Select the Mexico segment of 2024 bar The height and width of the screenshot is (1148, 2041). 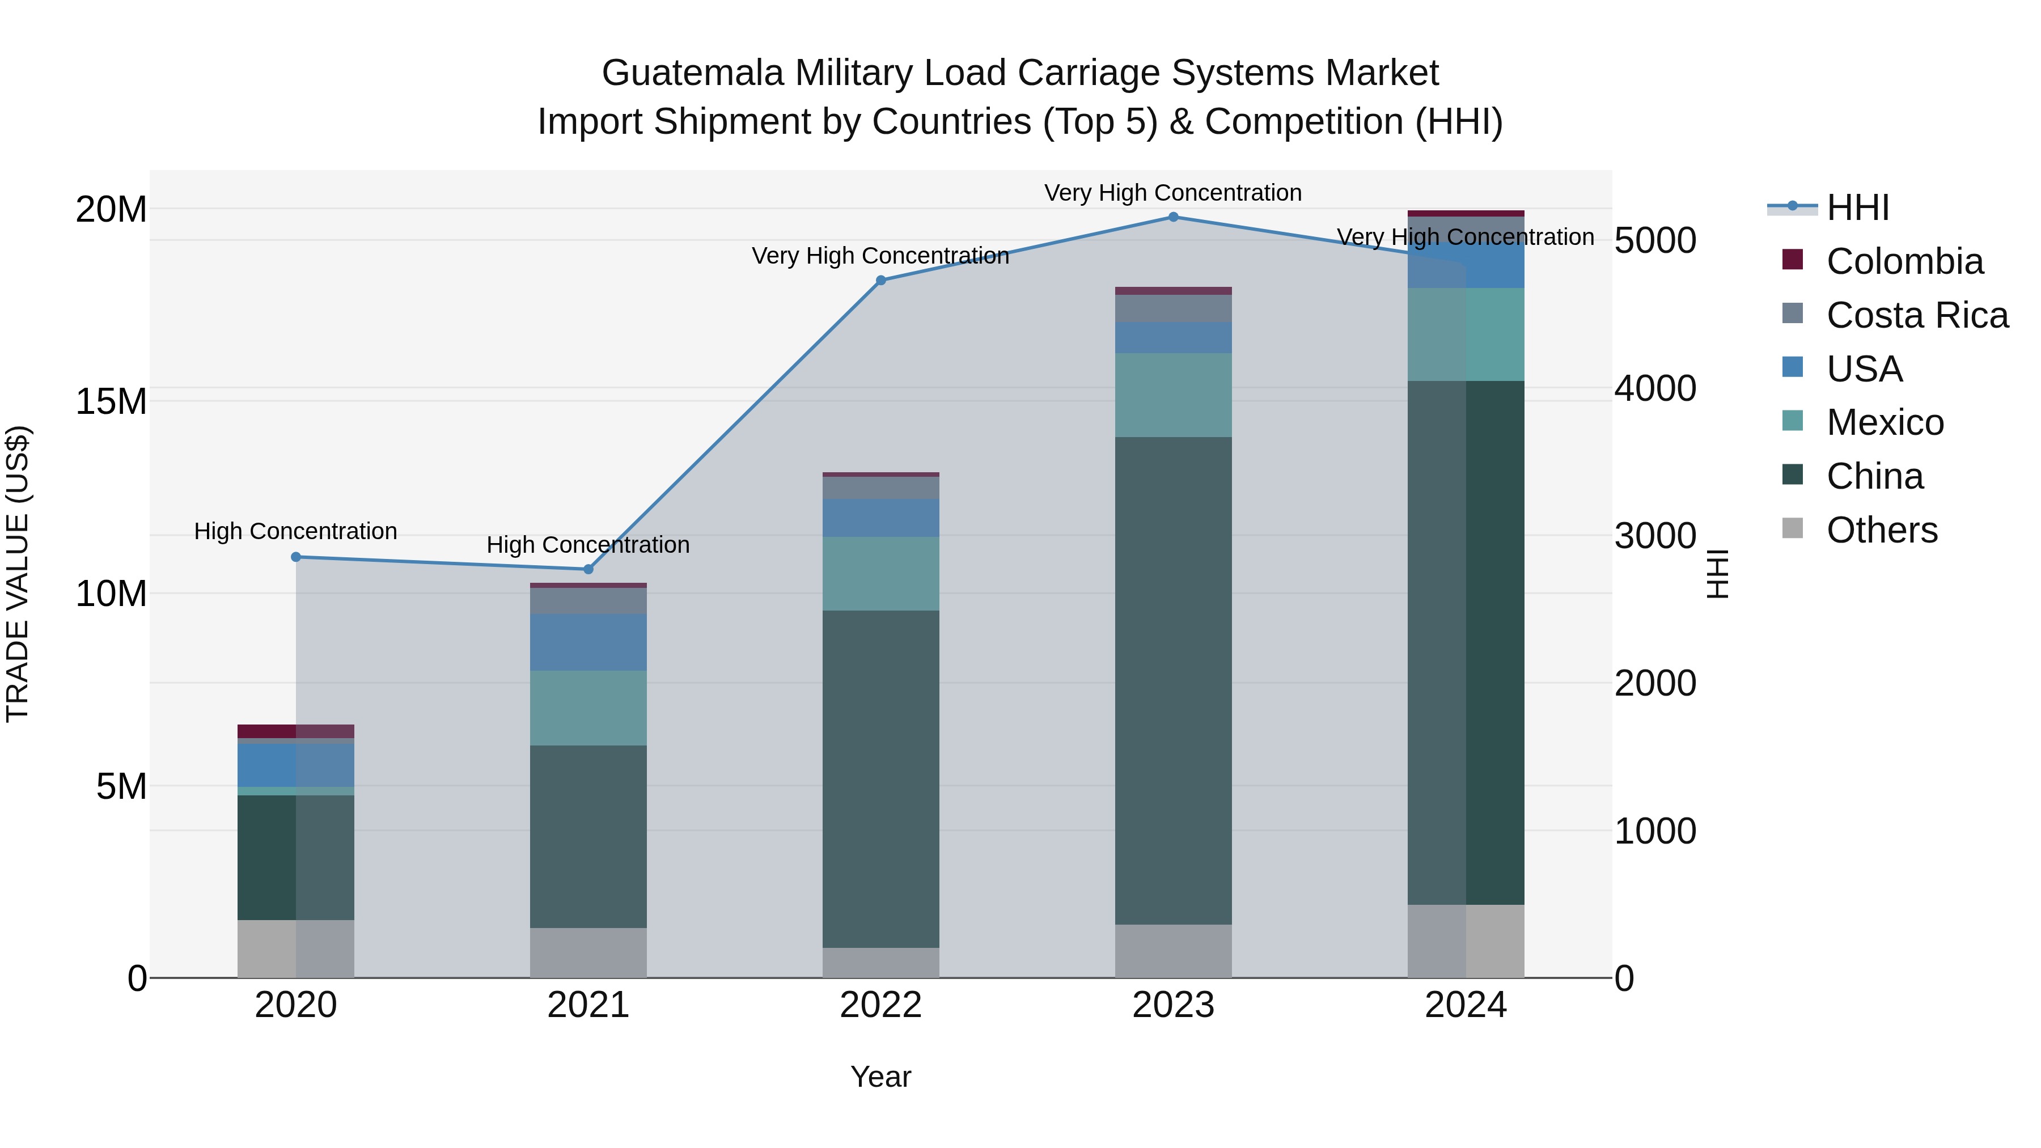[x=1466, y=334]
